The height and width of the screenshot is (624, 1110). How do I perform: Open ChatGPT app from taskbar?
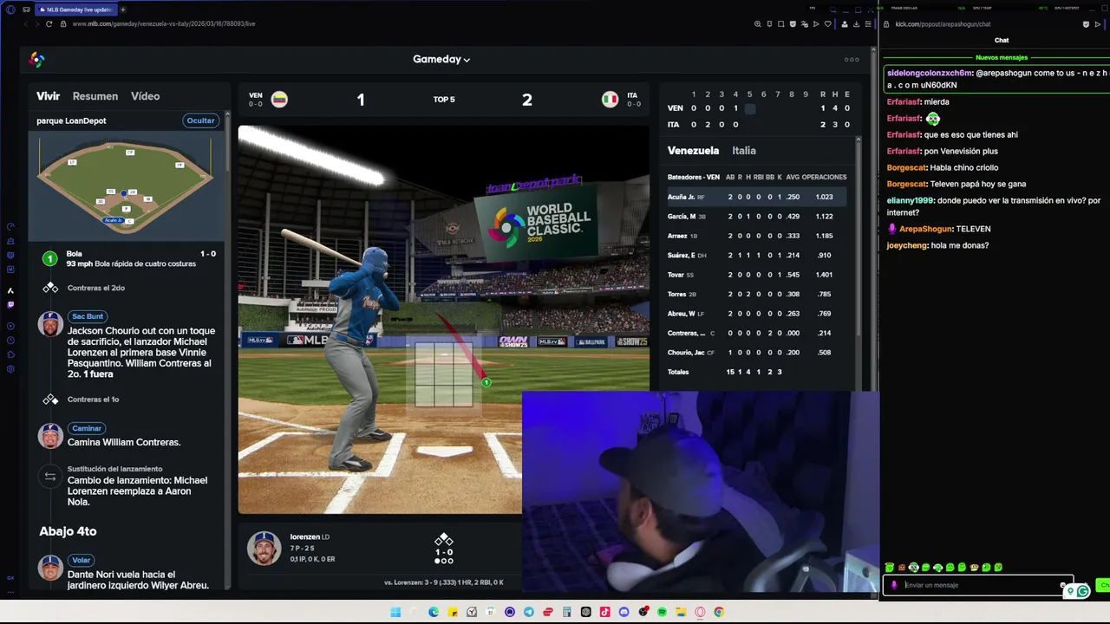(x=586, y=612)
